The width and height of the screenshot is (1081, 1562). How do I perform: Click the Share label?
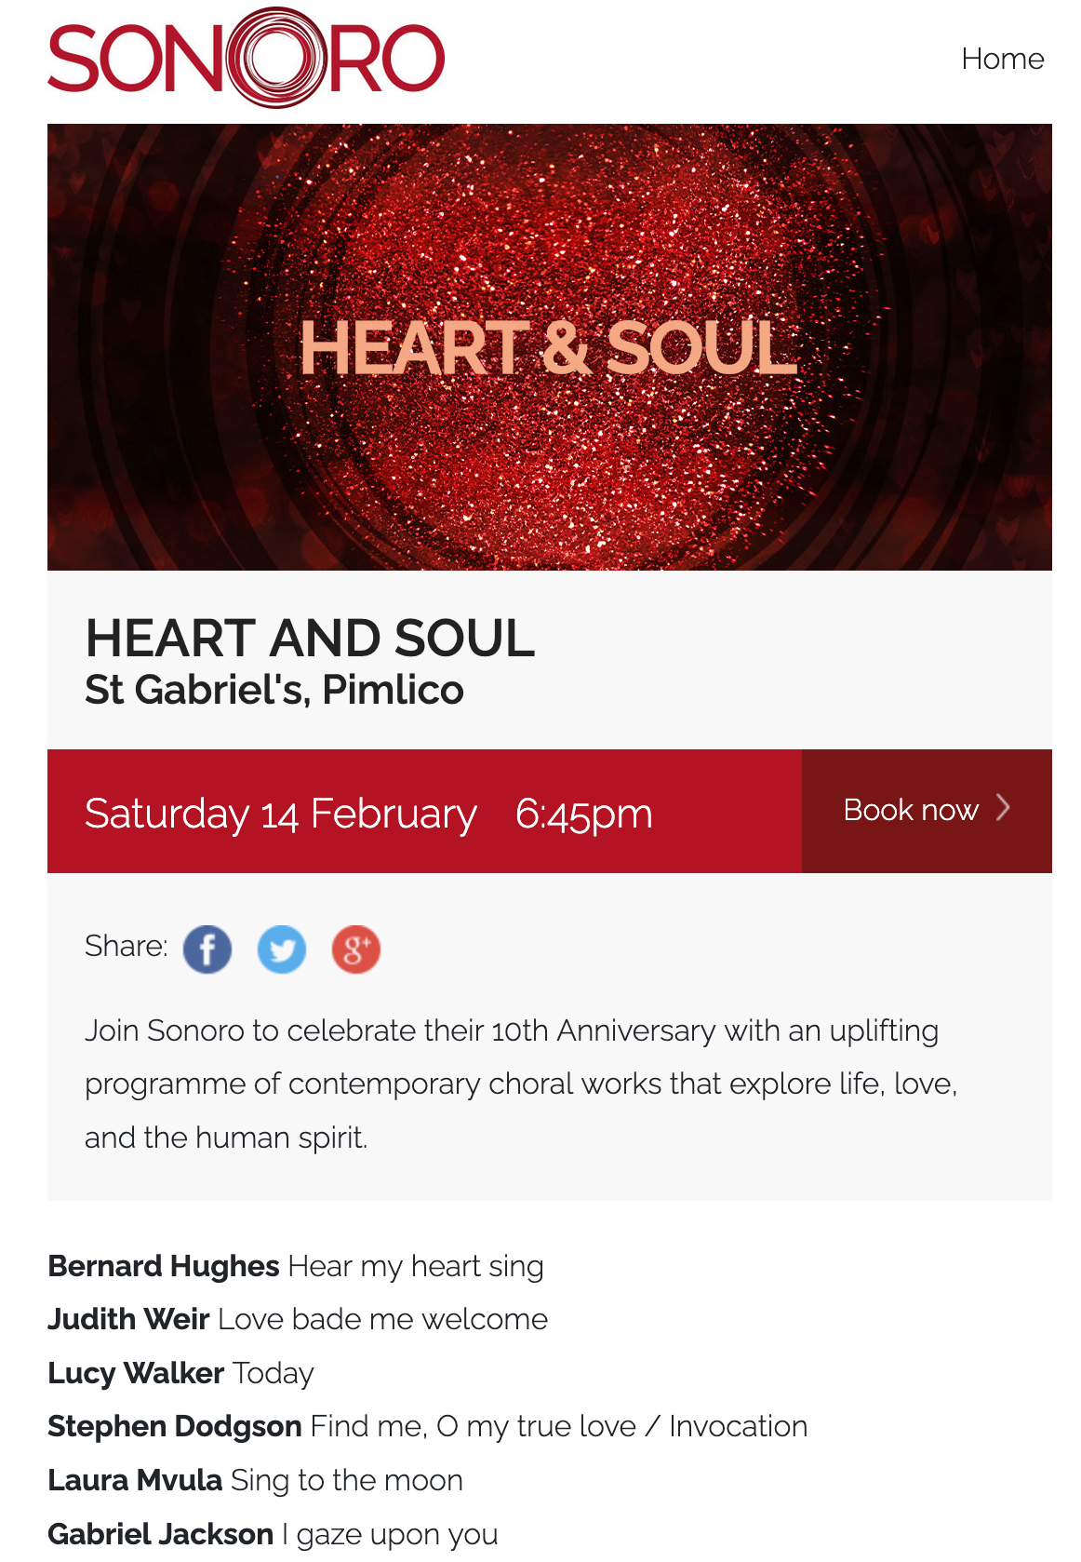tap(127, 947)
